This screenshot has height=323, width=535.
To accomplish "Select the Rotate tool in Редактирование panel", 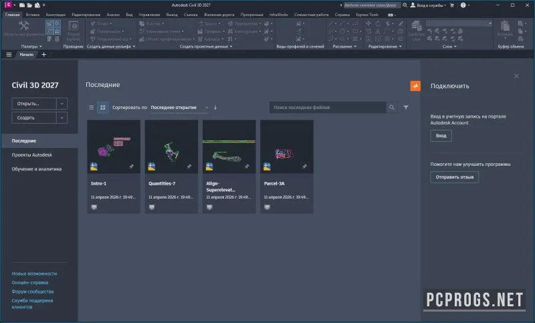I will pos(378,23).
